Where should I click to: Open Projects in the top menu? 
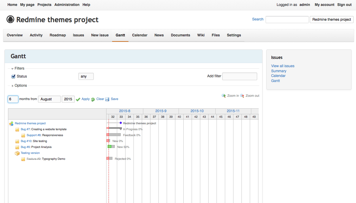click(44, 5)
